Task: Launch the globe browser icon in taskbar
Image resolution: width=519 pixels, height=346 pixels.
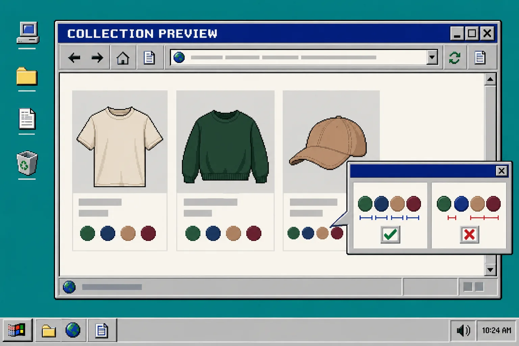Action: pos(73,330)
